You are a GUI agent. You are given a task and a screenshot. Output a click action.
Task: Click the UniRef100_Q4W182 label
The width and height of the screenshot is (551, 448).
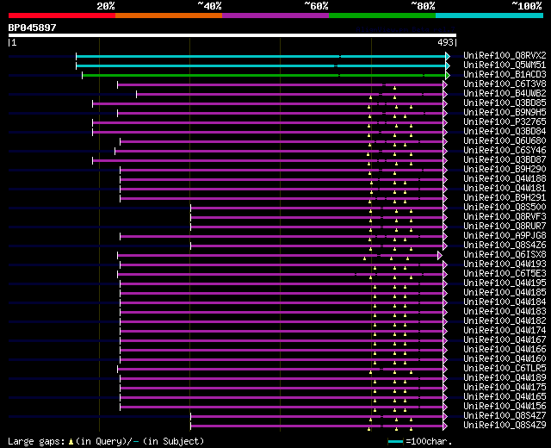(505, 321)
